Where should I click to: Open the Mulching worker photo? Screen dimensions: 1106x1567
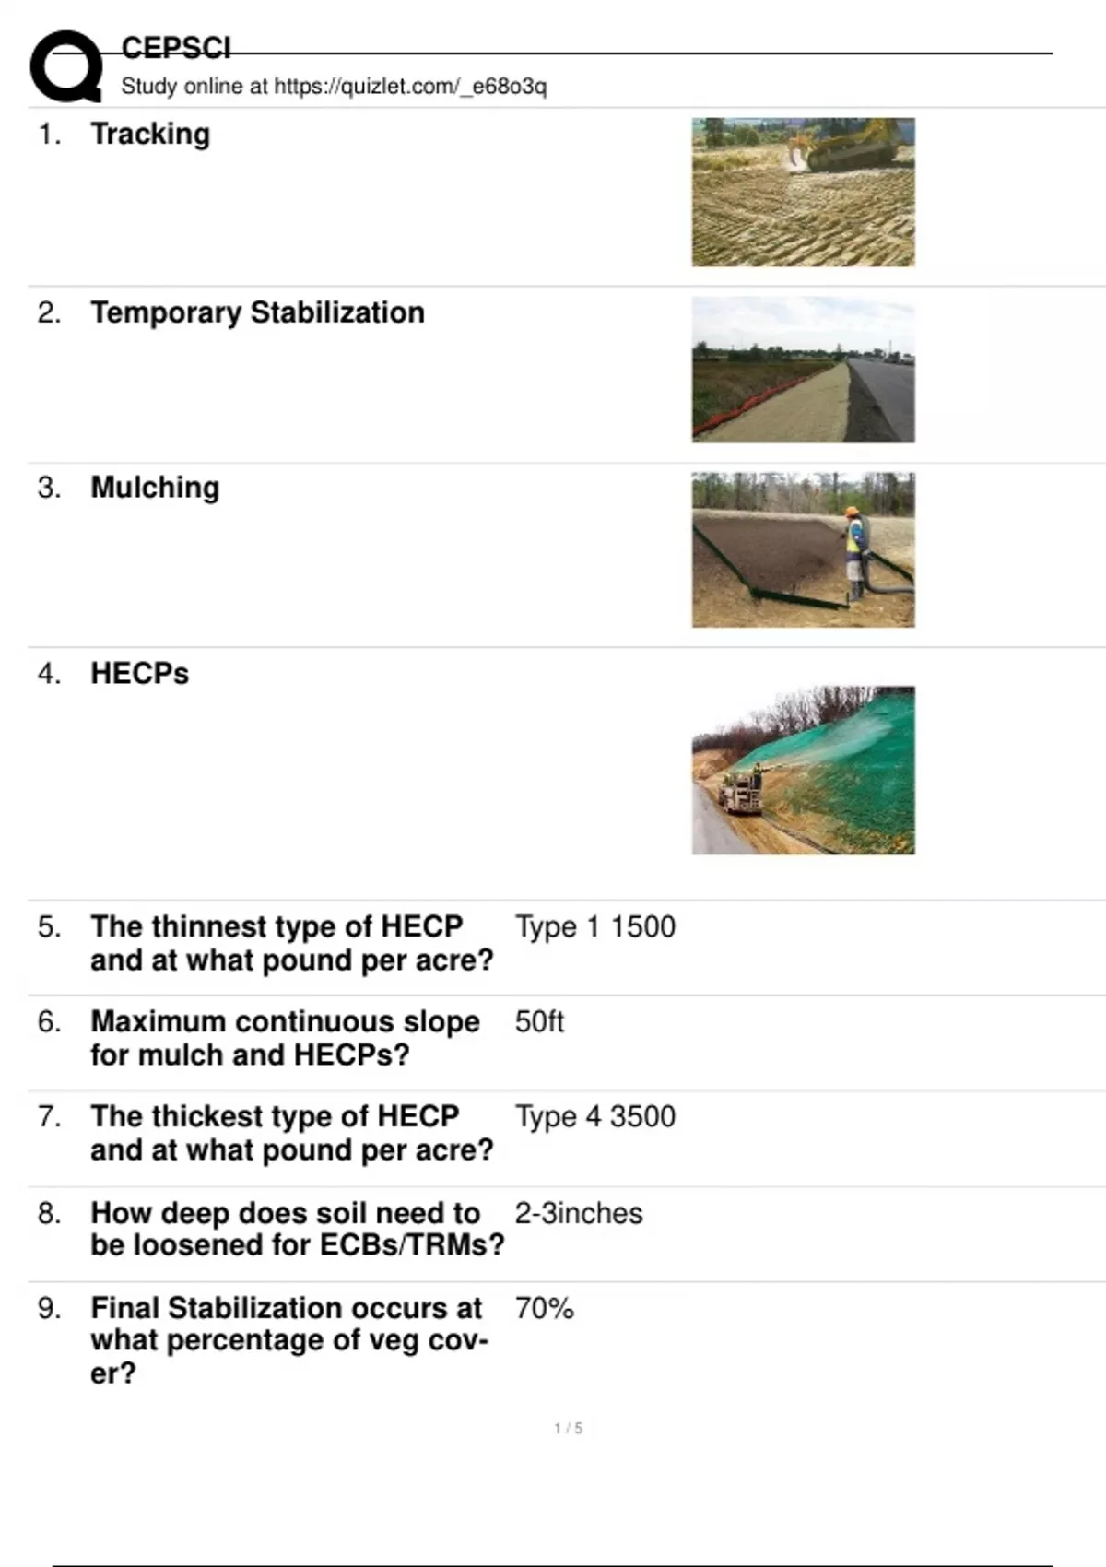[x=803, y=550]
